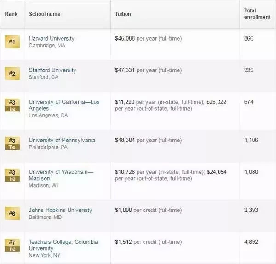Open University of Wisconsin—Madison link
Viewport: 276px width, 264px height.
pyautogui.click(x=61, y=175)
